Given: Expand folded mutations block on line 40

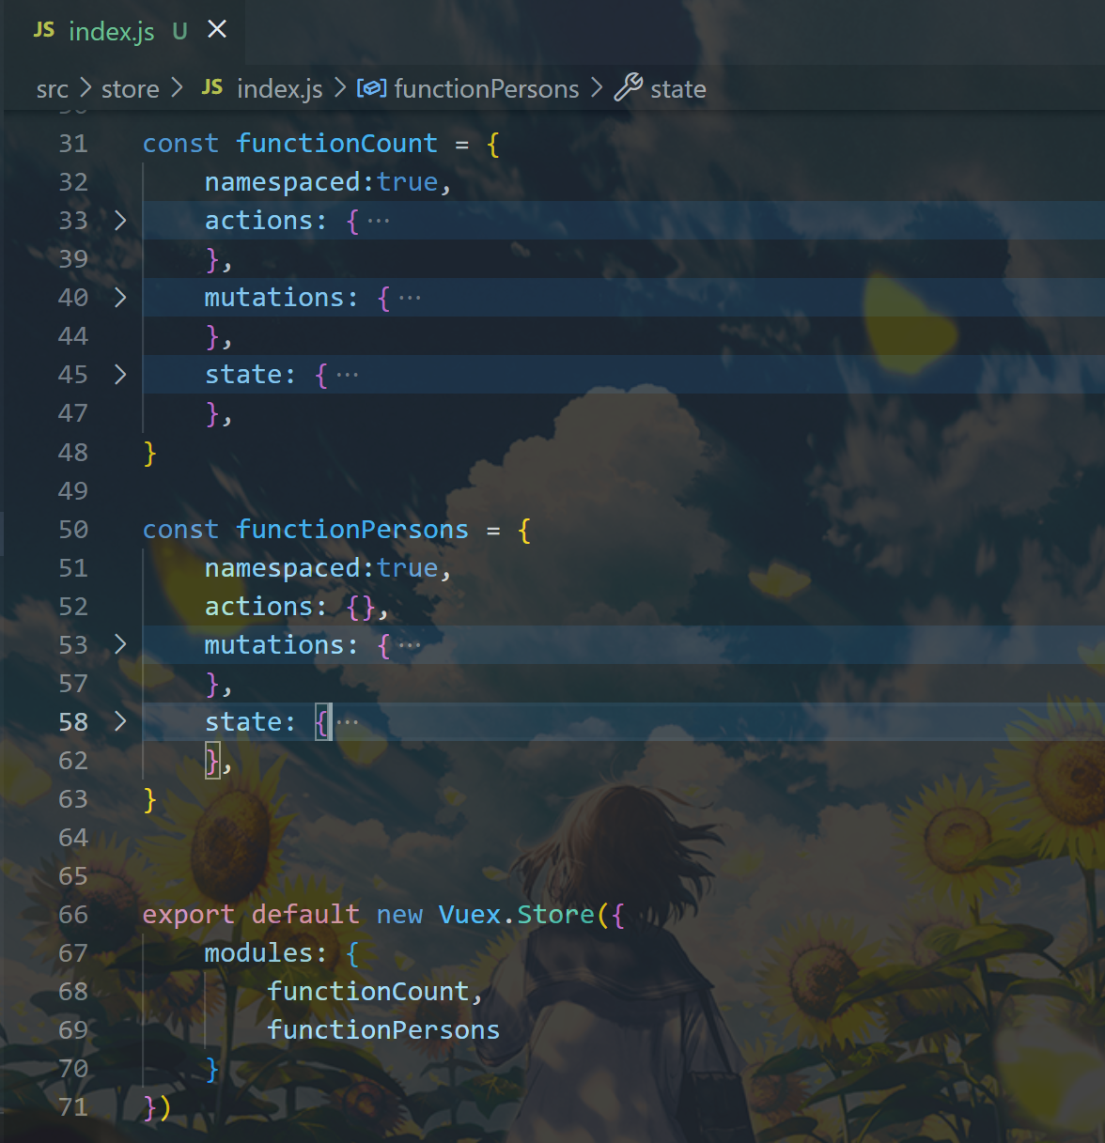Looking at the screenshot, I should [x=120, y=298].
